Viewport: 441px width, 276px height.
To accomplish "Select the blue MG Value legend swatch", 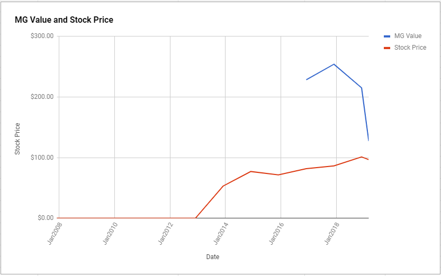I will point(387,36).
